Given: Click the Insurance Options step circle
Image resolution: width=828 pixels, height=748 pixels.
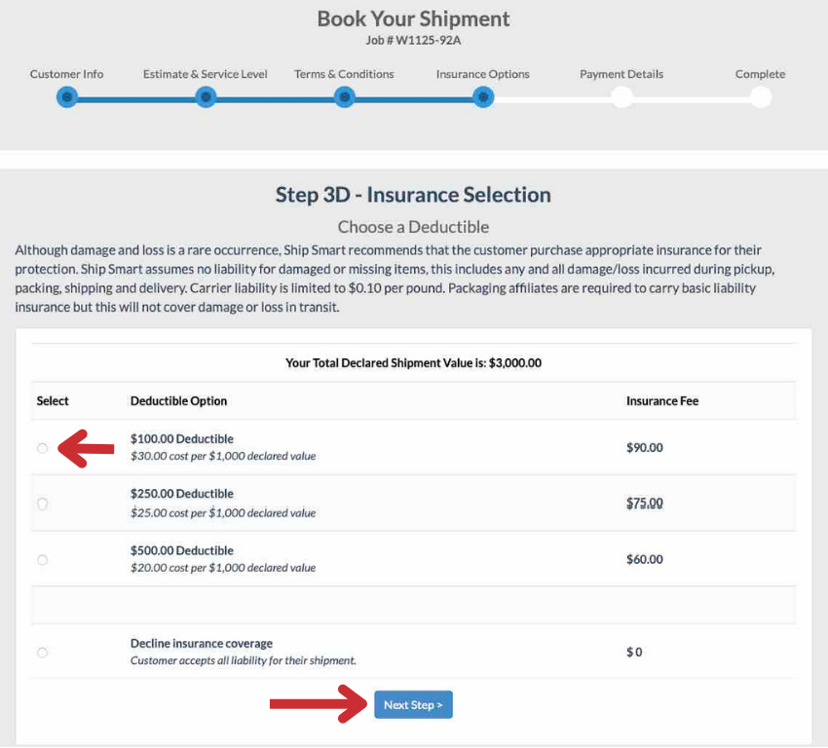Looking at the screenshot, I should (483, 96).
